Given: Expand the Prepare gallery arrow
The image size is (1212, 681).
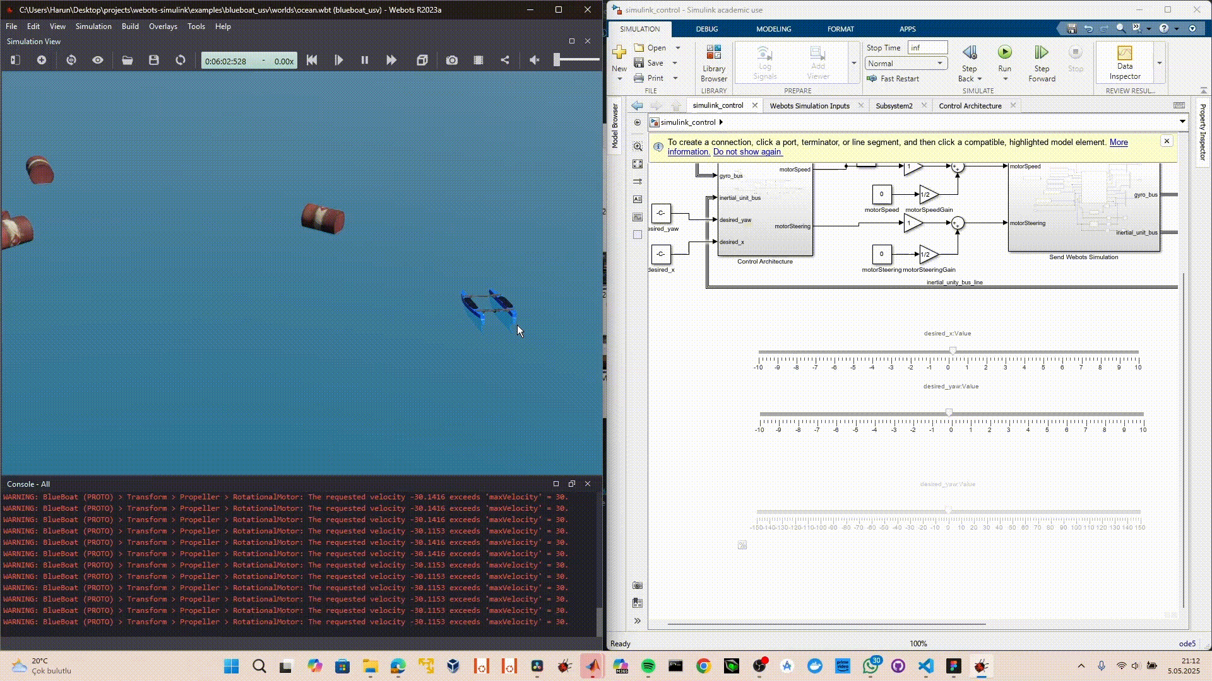Looking at the screenshot, I should [x=854, y=63].
